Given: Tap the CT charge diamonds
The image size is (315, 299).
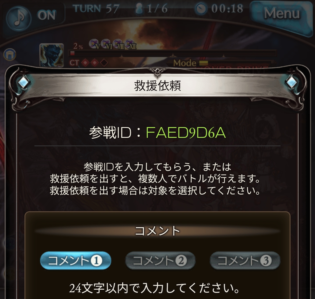Looking at the screenshot, I should click(x=94, y=63).
